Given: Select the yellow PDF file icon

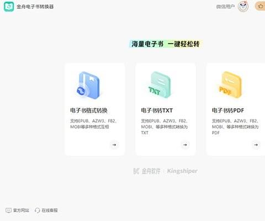Looking at the screenshot, I should point(230,85).
